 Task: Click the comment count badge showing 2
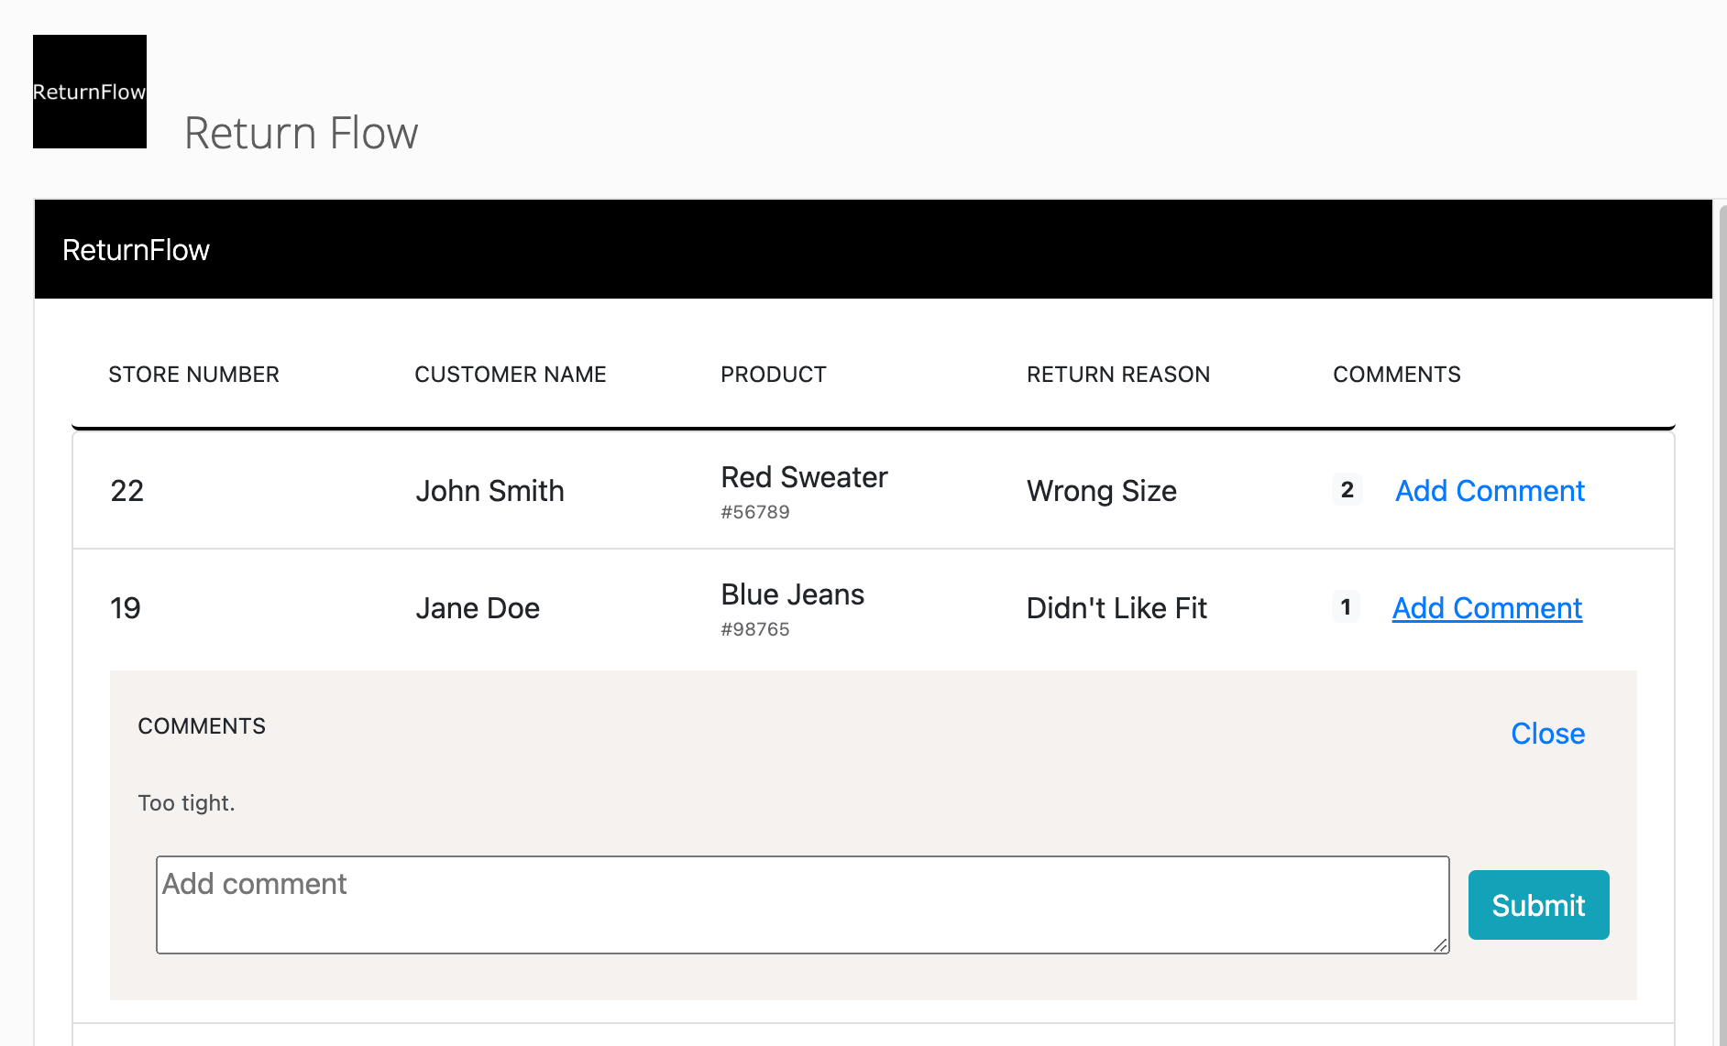[x=1347, y=490]
